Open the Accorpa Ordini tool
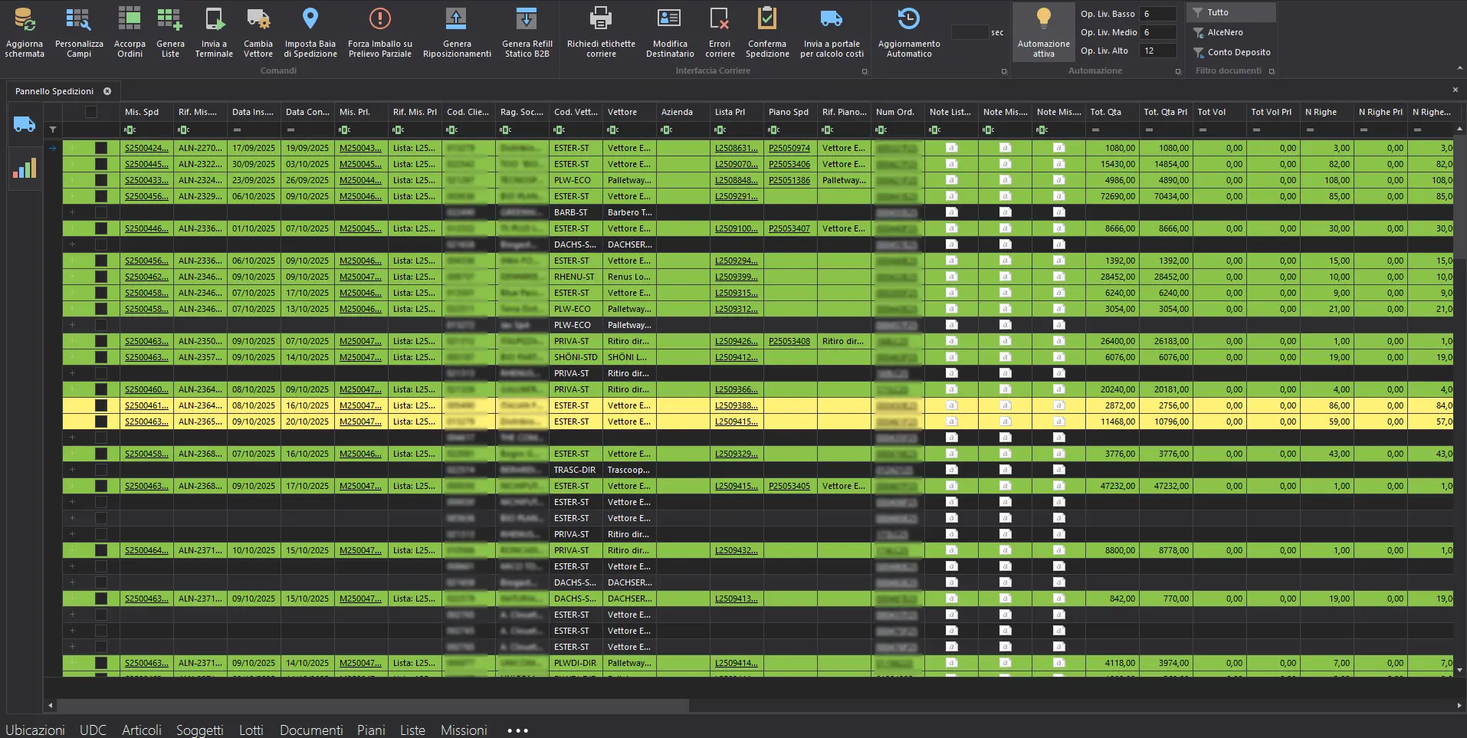 tap(130, 31)
